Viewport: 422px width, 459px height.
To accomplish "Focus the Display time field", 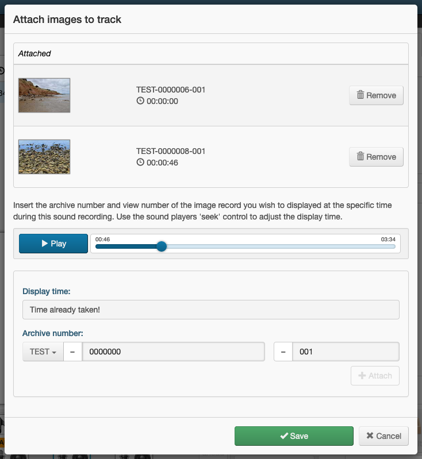I will [x=210, y=310].
